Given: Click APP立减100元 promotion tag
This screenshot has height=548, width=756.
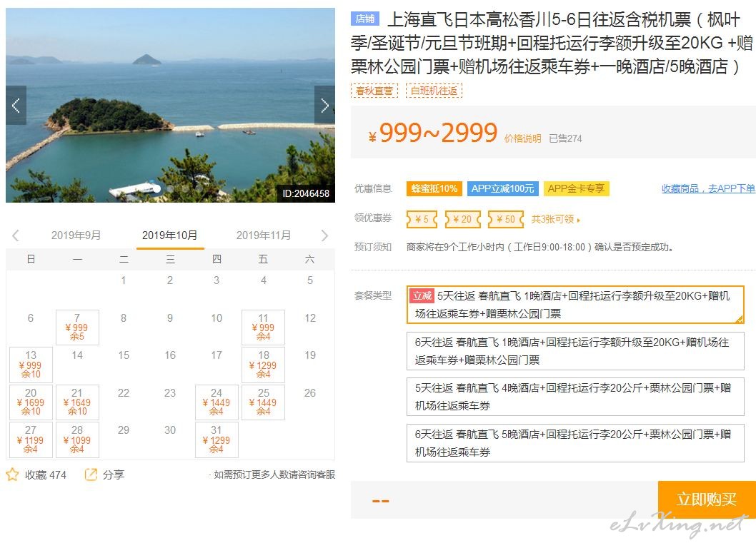Looking at the screenshot, I should pyautogui.click(x=502, y=188).
